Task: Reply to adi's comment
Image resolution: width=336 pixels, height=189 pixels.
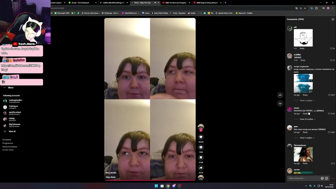Action: (302, 49)
